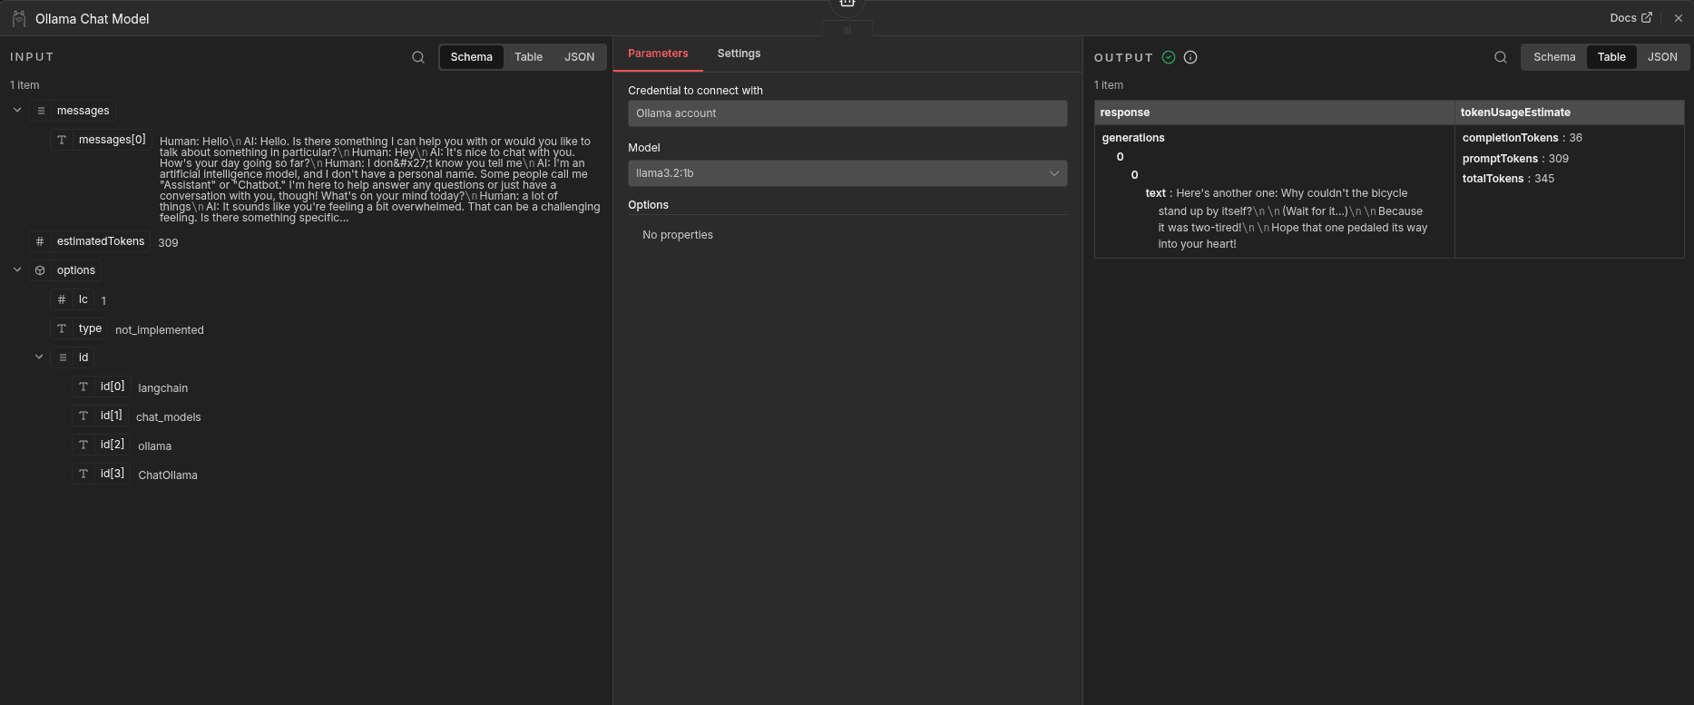
Task: Collapse the options tree node
Action: [x=17, y=269]
